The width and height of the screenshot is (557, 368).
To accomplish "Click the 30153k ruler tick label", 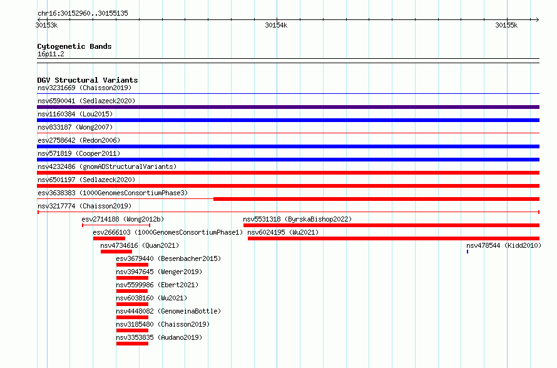I will pos(46,25).
